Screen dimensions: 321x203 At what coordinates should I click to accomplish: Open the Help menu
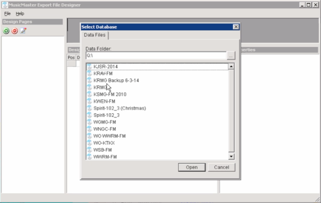(20, 13)
